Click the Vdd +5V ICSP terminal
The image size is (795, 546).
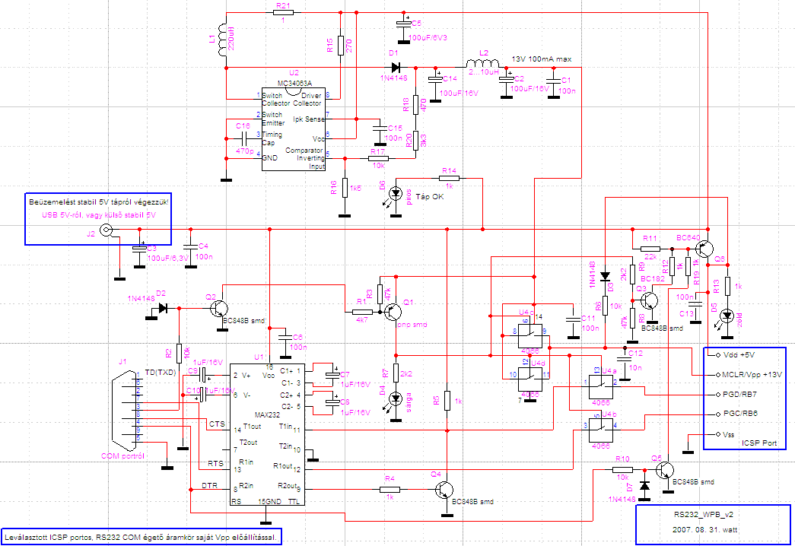(x=738, y=355)
